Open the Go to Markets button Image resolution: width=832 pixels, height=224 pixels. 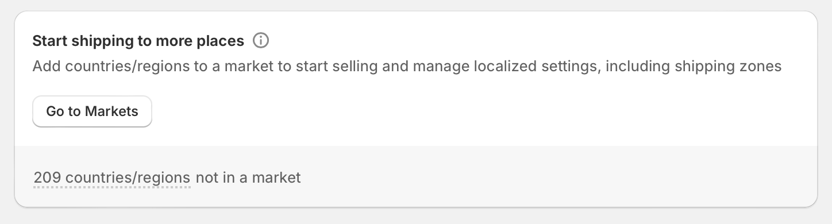tap(92, 111)
